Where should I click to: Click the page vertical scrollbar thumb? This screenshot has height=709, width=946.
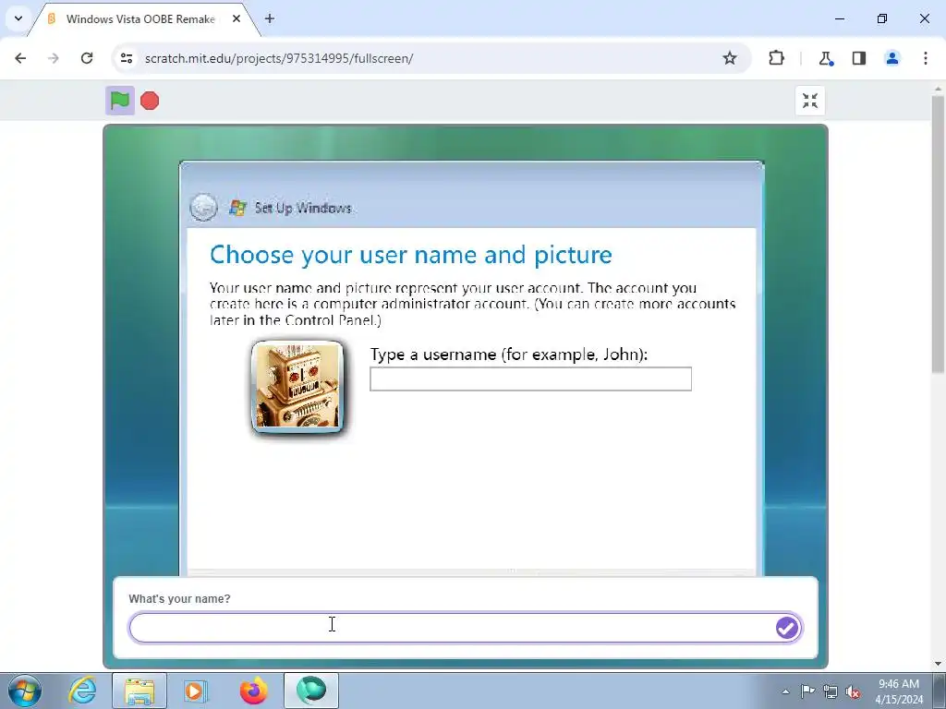(938, 234)
